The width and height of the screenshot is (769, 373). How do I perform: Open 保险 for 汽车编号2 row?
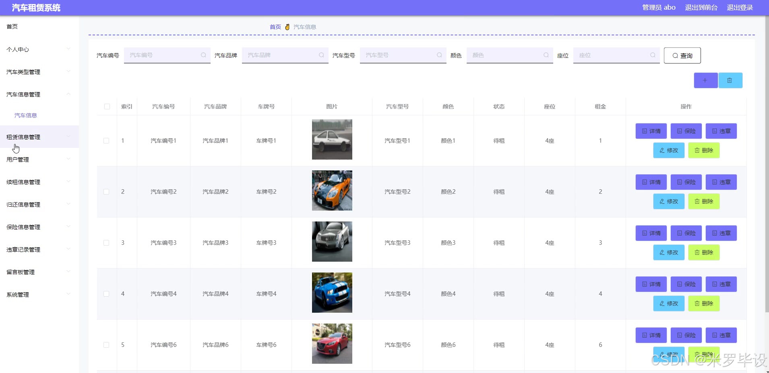pos(686,182)
